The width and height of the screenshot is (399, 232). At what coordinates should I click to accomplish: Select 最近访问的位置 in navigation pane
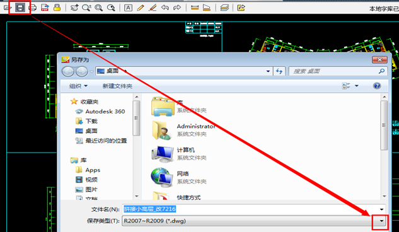[x=101, y=141]
